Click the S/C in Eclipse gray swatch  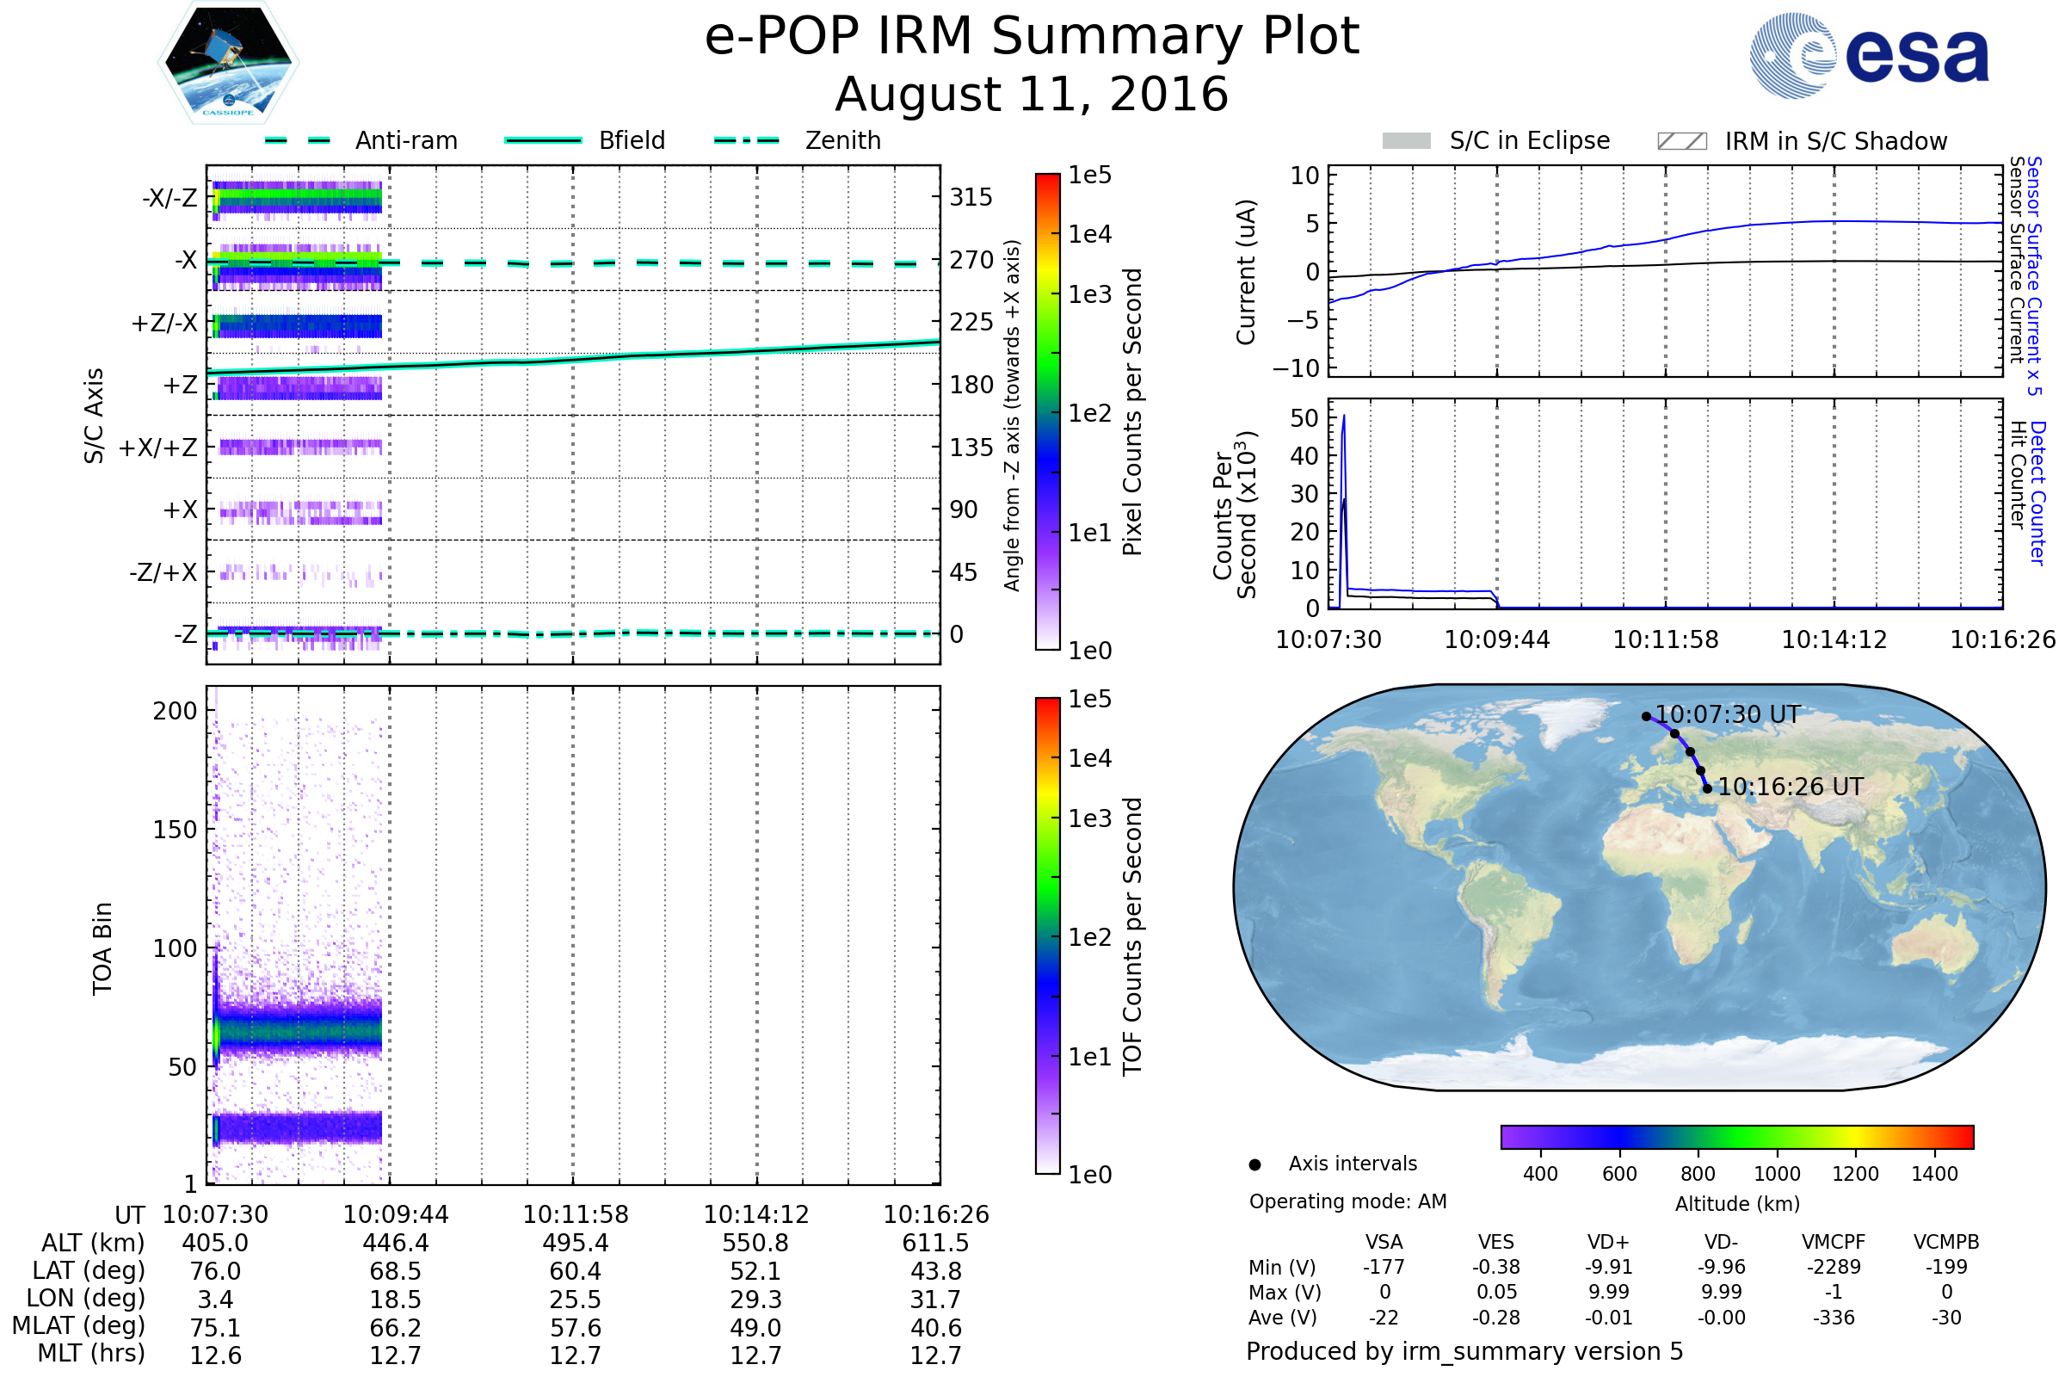point(1406,141)
